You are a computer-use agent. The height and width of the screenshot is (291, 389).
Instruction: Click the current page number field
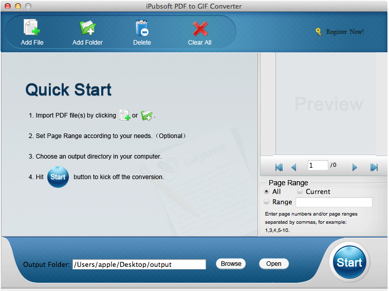(x=318, y=165)
